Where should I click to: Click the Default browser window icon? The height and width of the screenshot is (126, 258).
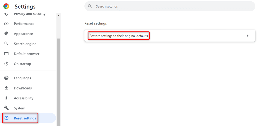click(7, 54)
